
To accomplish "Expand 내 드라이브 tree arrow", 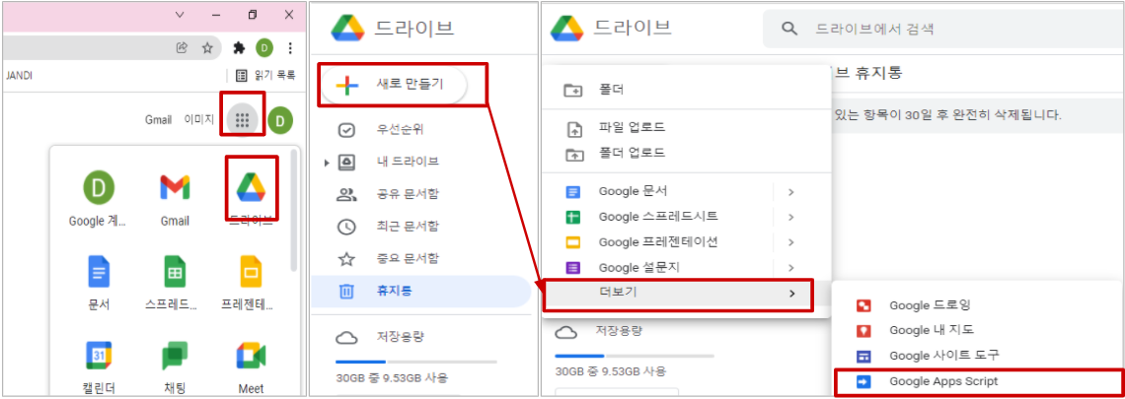I will click(327, 163).
